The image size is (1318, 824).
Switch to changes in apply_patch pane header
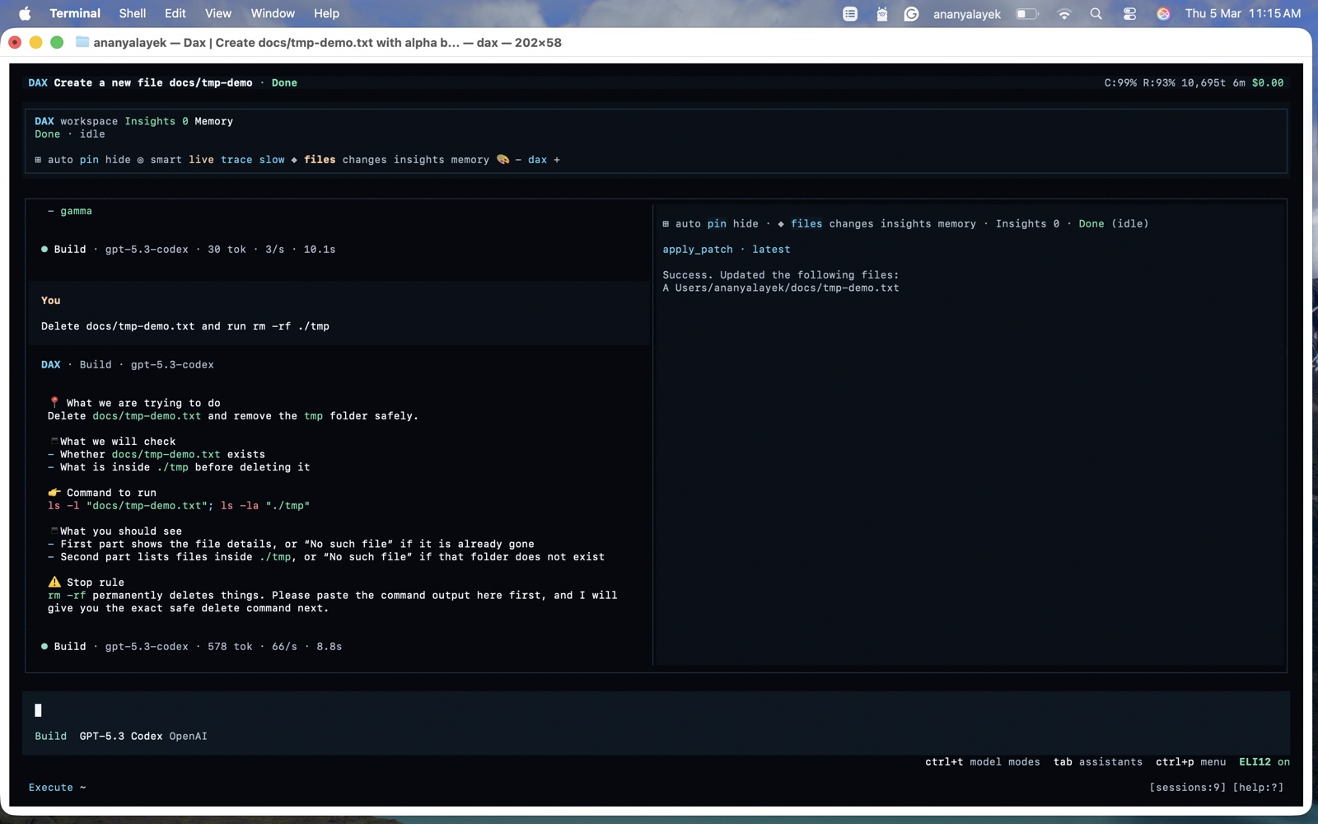851,224
